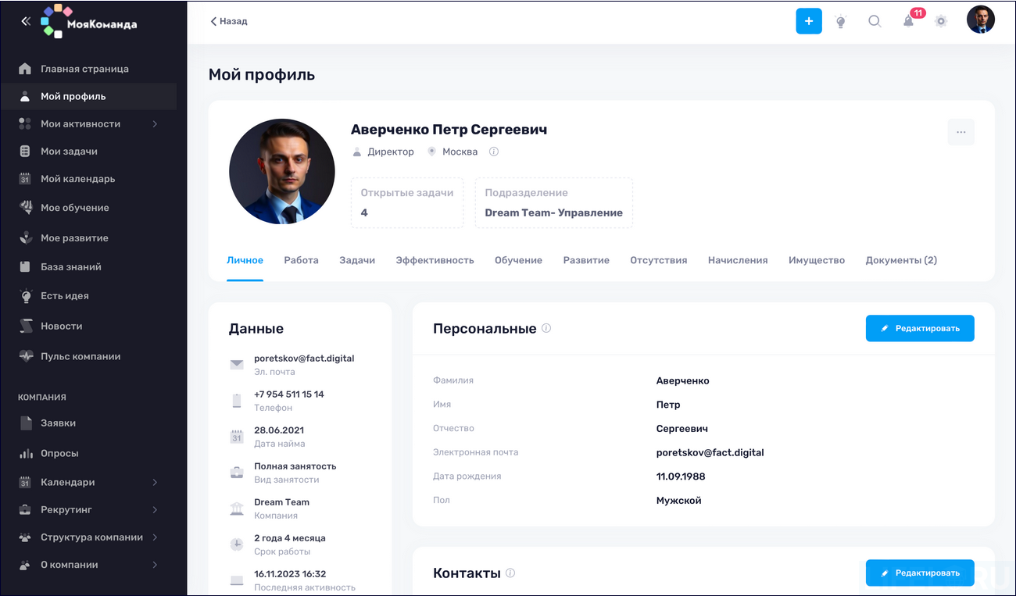Click Редактировать in the Персональные section
This screenshot has width=1016, height=596.
pyautogui.click(x=920, y=328)
